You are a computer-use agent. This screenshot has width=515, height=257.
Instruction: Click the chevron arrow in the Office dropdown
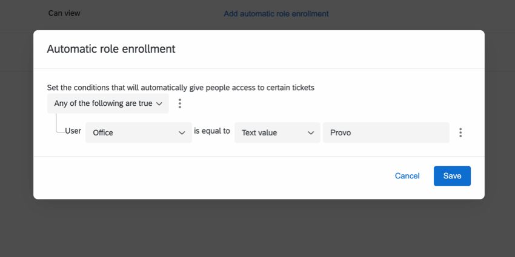point(182,133)
